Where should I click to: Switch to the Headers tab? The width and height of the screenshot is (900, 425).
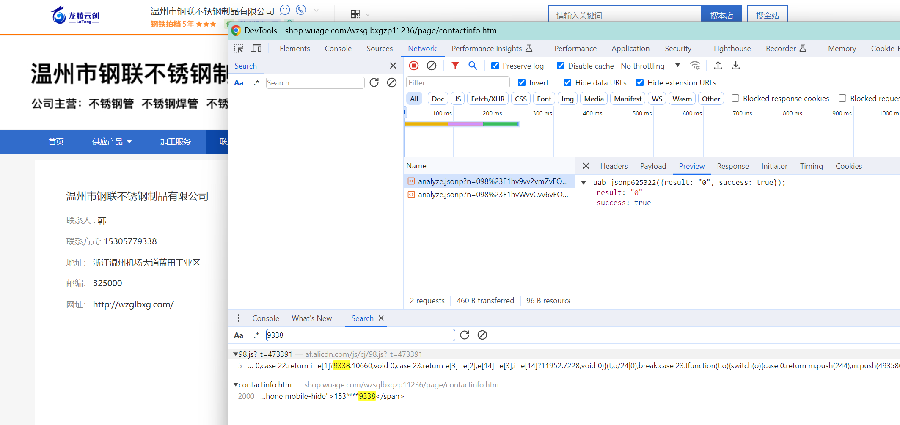[614, 166]
